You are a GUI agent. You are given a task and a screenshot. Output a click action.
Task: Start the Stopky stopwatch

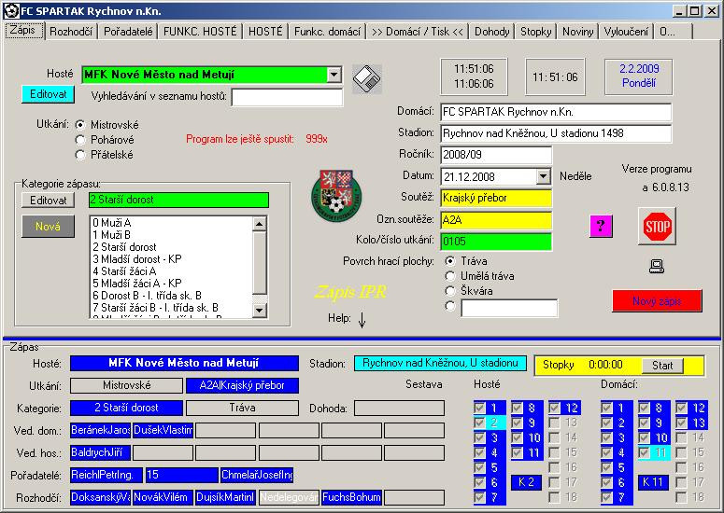[662, 366]
